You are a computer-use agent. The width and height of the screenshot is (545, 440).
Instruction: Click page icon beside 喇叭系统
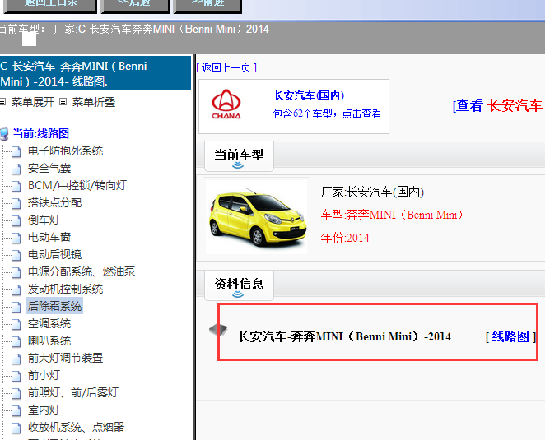(16, 341)
